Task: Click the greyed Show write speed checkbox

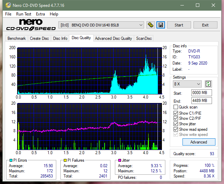Action: pos(176,135)
